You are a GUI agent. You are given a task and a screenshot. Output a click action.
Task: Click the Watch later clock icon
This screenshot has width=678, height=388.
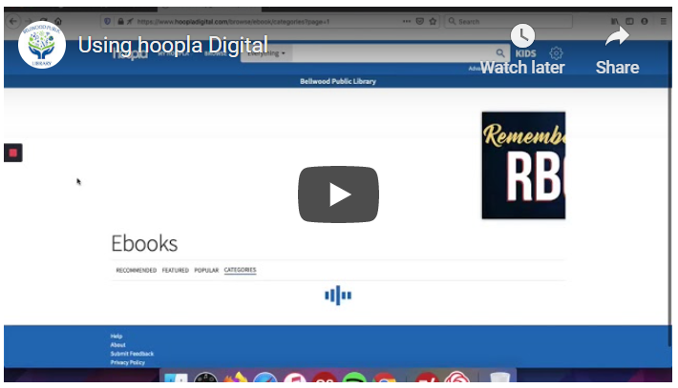tap(522, 36)
